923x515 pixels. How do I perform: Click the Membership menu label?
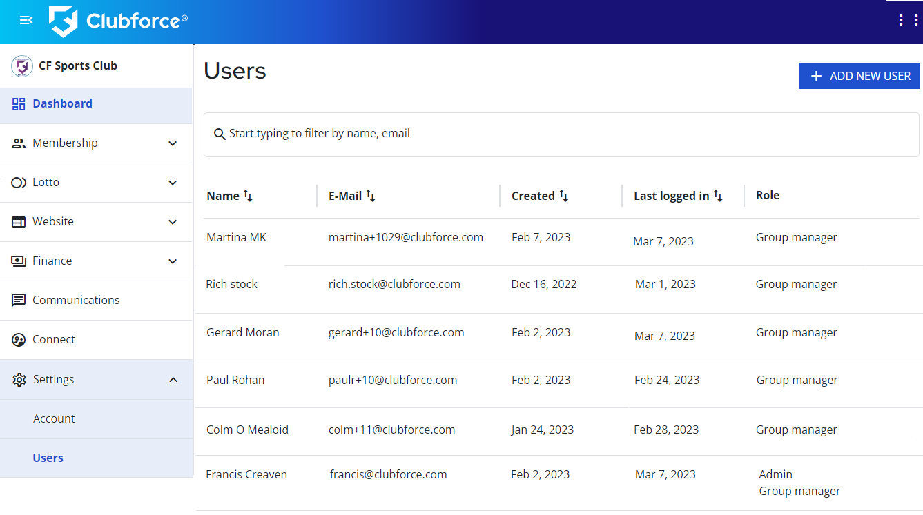(65, 143)
